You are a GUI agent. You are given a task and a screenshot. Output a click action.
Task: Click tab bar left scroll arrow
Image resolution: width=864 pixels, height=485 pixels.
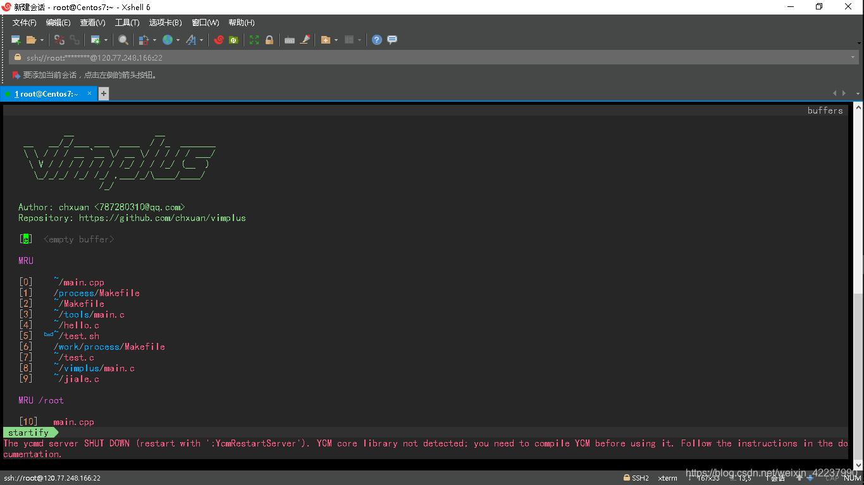pyautogui.click(x=834, y=93)
